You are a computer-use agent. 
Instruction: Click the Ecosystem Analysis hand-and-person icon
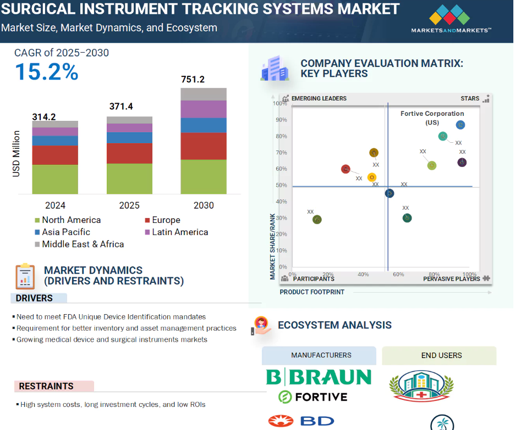tap(261, 326)
